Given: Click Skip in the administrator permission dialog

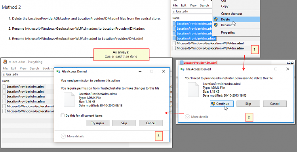Looking at the screenshot, I should click(x=248, y=104).
